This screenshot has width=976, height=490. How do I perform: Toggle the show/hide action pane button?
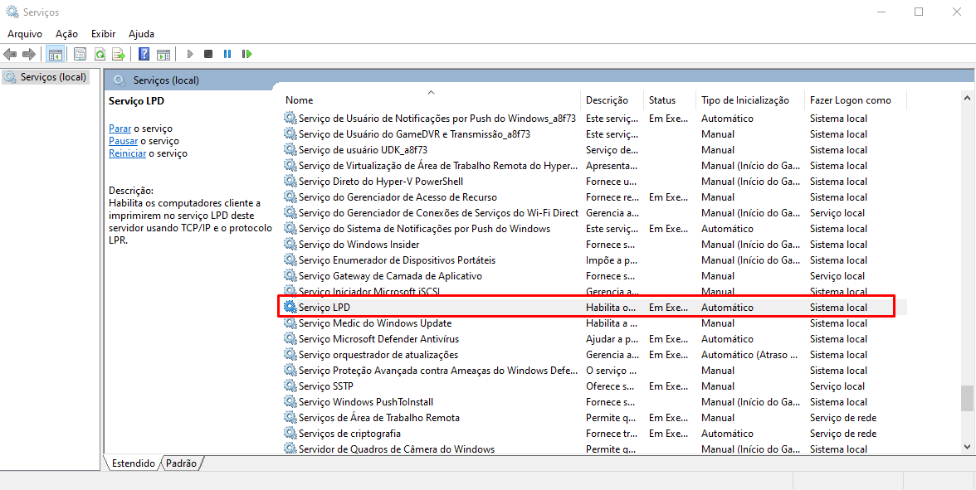[163, 54]
